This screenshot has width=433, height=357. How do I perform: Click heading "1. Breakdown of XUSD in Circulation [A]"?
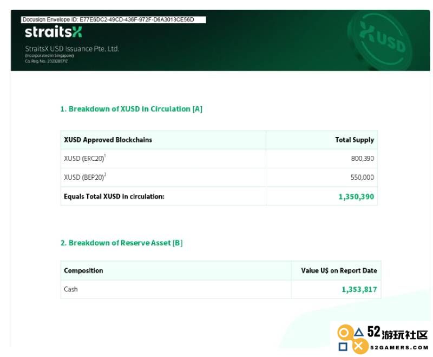[131, 109]
